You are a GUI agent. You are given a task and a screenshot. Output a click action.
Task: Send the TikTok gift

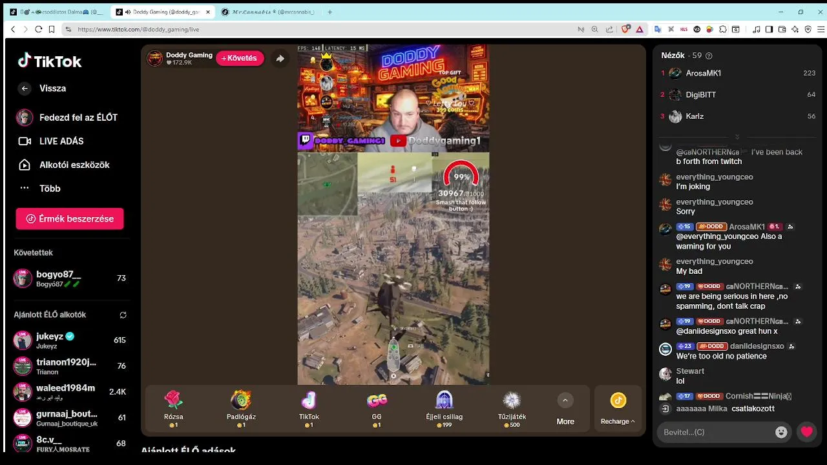(x=309, y=409)
